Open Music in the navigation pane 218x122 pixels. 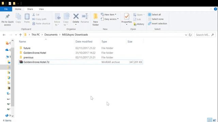9,78
